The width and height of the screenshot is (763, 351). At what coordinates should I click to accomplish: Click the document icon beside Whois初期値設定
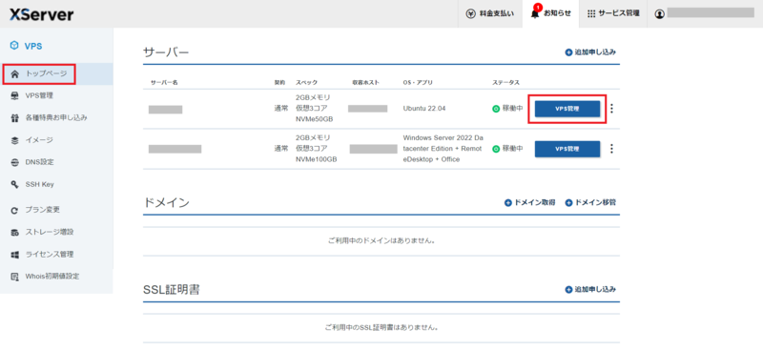tap(14, 277)
